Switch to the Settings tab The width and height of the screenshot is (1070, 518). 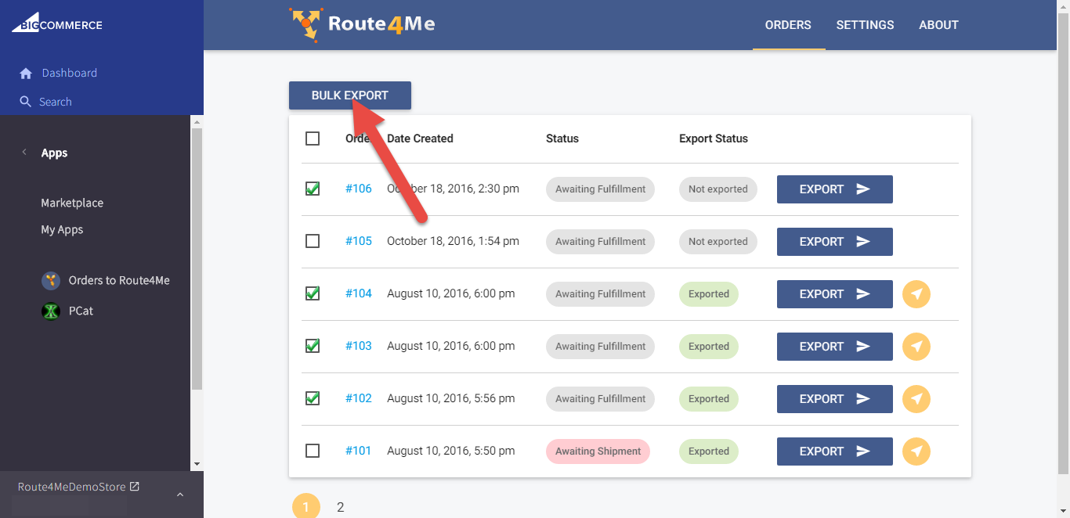pyautogui.click(x=865, y=25)
